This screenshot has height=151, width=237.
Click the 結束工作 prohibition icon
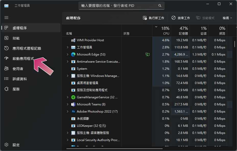(x=173, y=18)
